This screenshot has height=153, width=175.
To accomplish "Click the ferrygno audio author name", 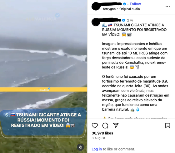I will tap(109, 9).
